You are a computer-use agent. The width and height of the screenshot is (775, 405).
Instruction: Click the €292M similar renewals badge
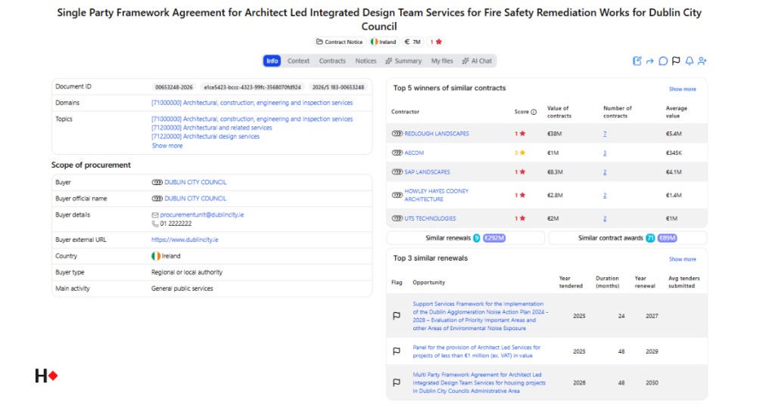click(x=494, y=238)
